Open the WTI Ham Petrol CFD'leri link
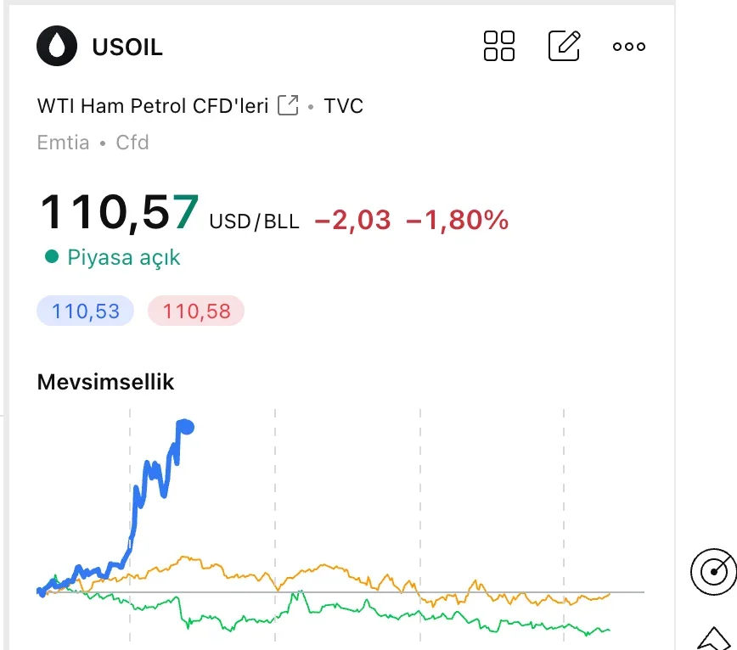The width and height of the screenshot is (737, 650). point(153,106)
